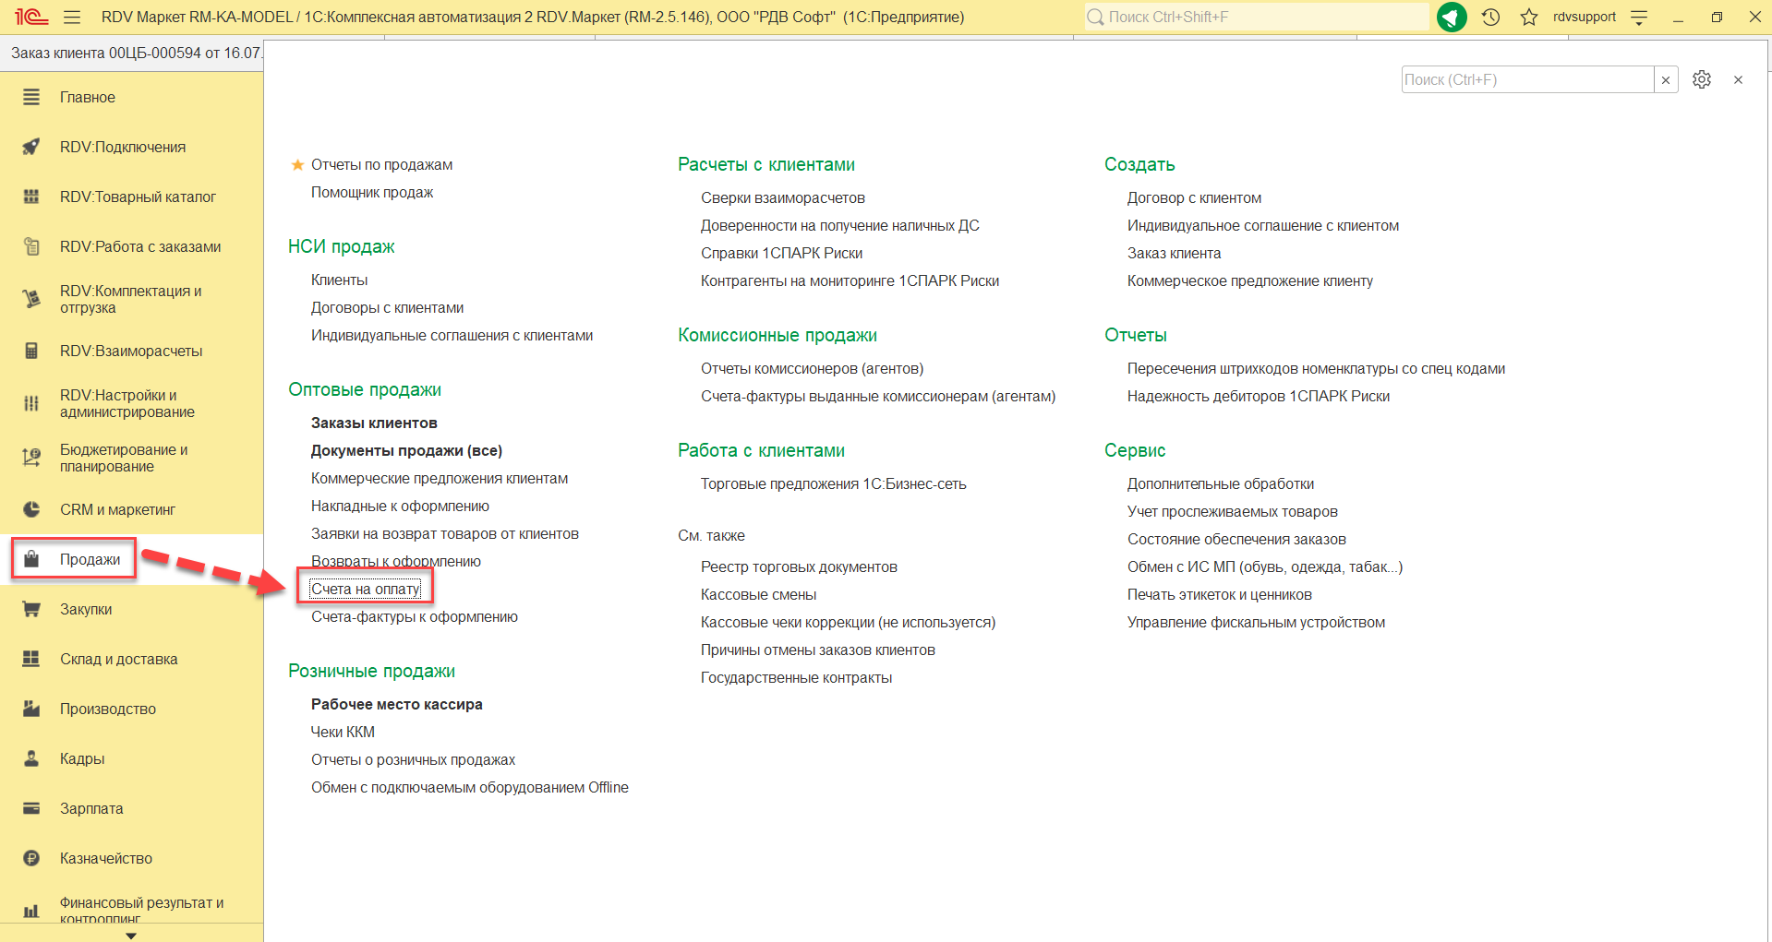Screen dimensions: 1772x942
Task: Click the favorite star next to Отчеты по продажам
Action: pyautogui.click(x=297, y=165)
